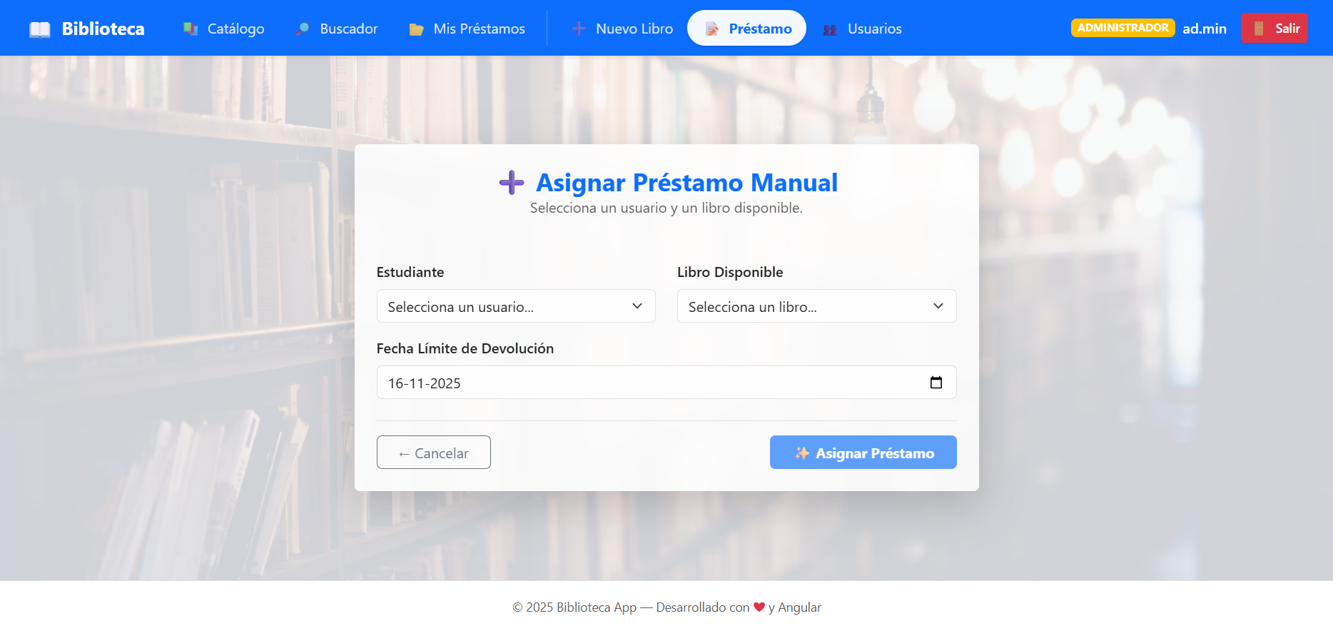Open the Catálogo menu item
Screen dimensions: 1333x631
pyautogui.click(x=223, y=29)
